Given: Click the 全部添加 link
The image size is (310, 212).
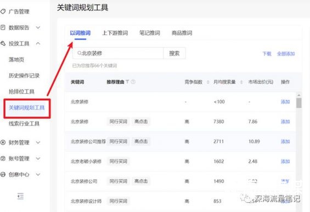Looking at the screenshot, I should click(286, 54).
